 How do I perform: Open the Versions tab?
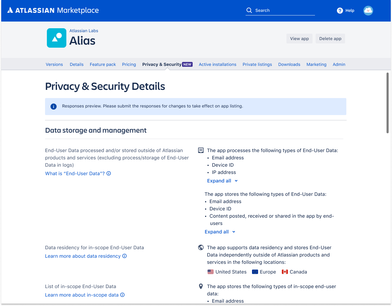[x=54, y=64]
